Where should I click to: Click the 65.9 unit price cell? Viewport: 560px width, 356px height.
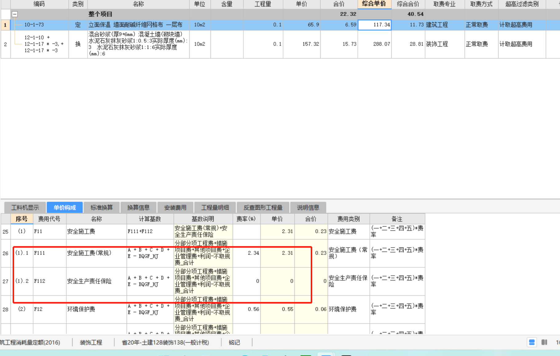302,25
